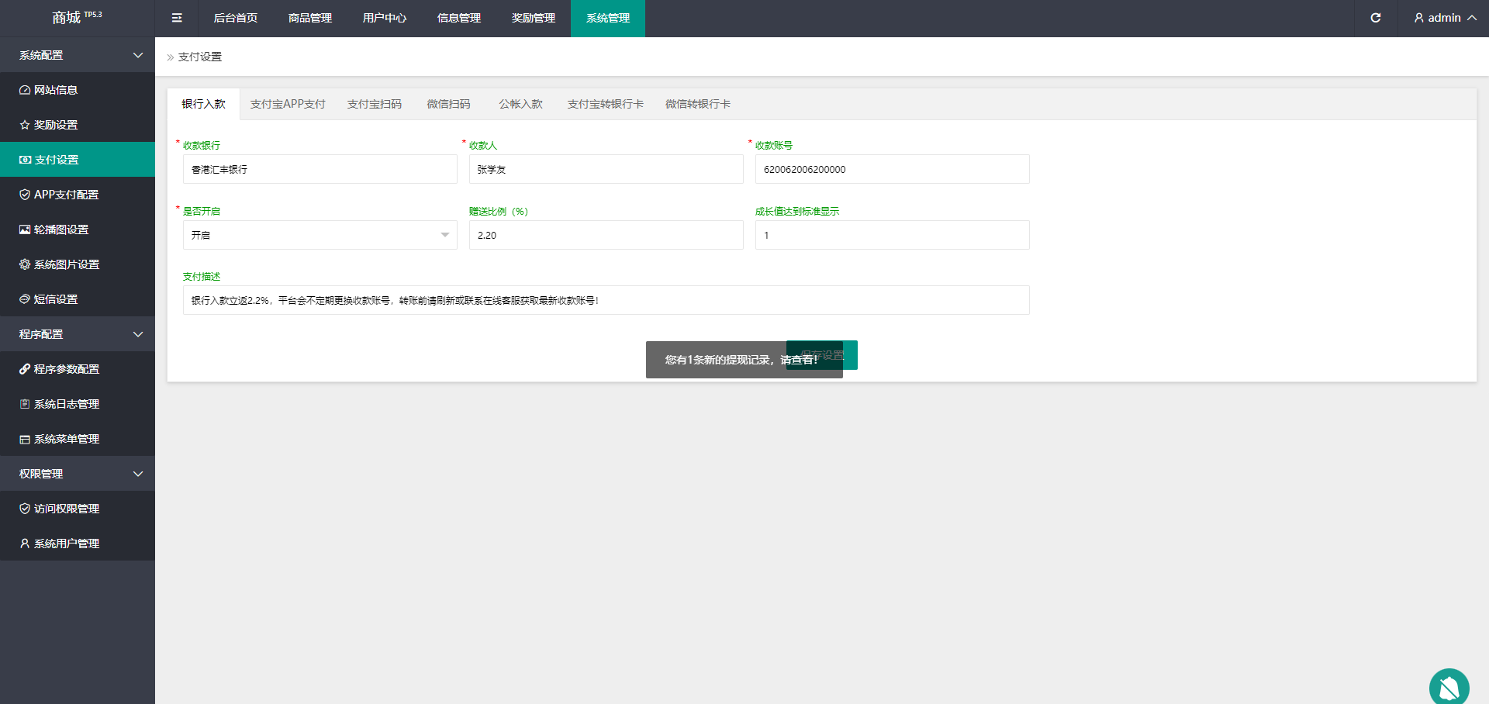Switch to the 银行入款 tab
The width and height of the screenshot is (1489, 704).
click(204, 104)
